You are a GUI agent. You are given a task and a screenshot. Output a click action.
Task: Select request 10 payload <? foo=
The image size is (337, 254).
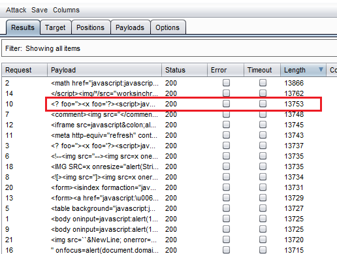(x=103, y=104)
